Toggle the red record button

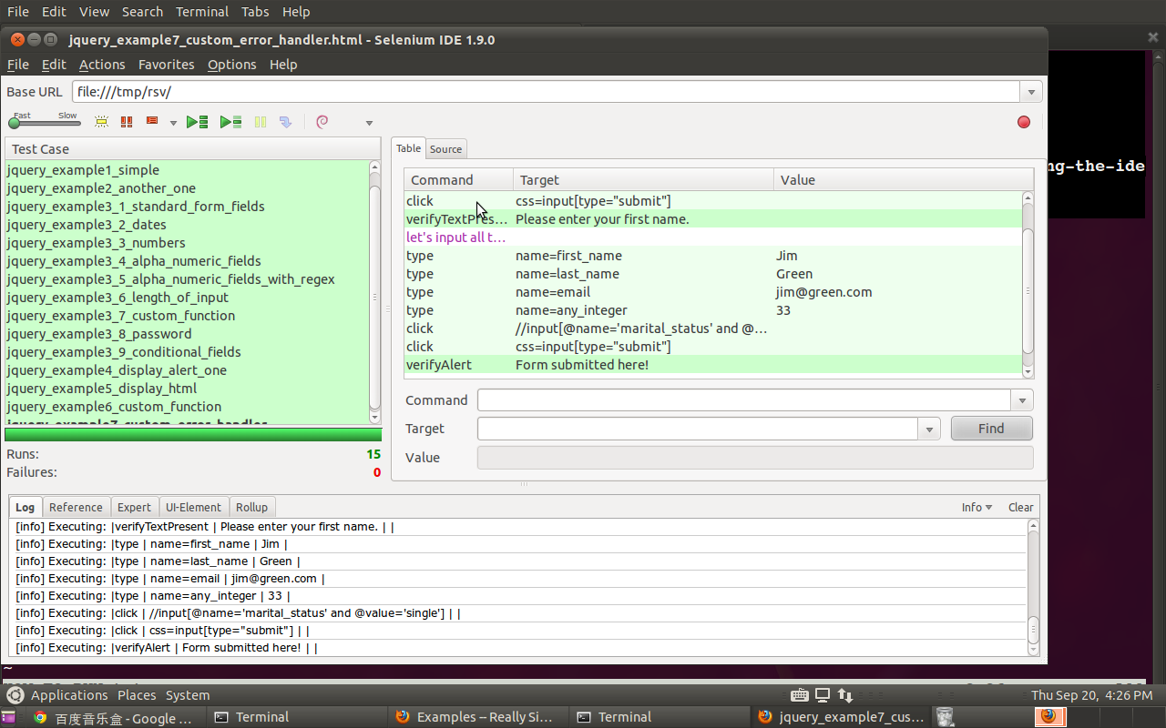coord(1024,122)
